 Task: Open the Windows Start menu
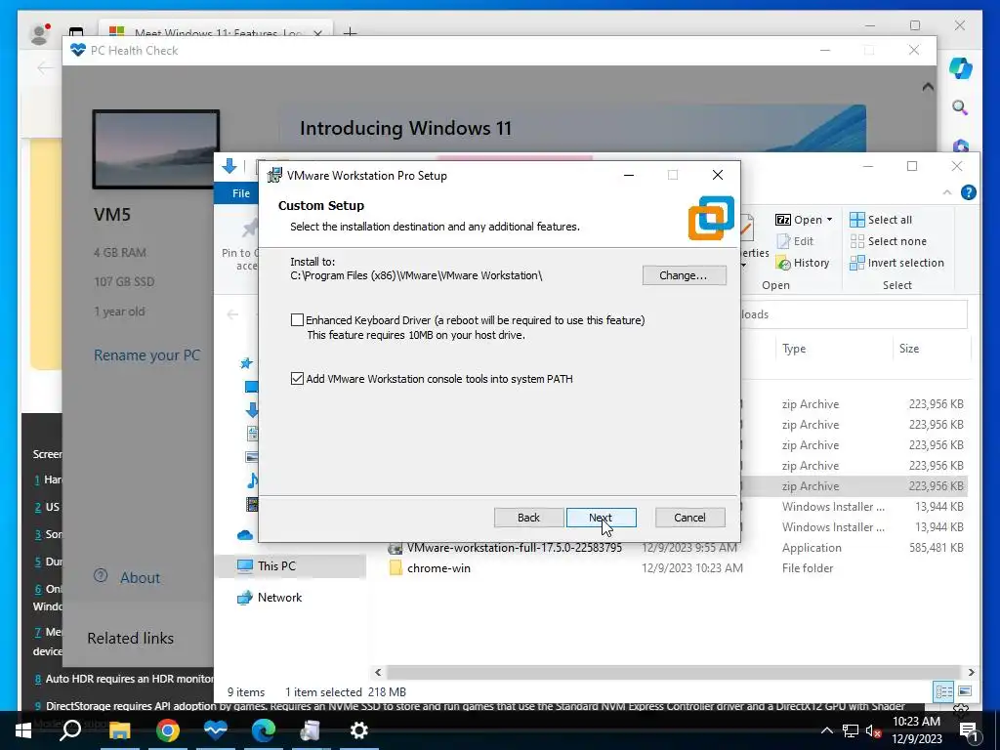point(23,730)
